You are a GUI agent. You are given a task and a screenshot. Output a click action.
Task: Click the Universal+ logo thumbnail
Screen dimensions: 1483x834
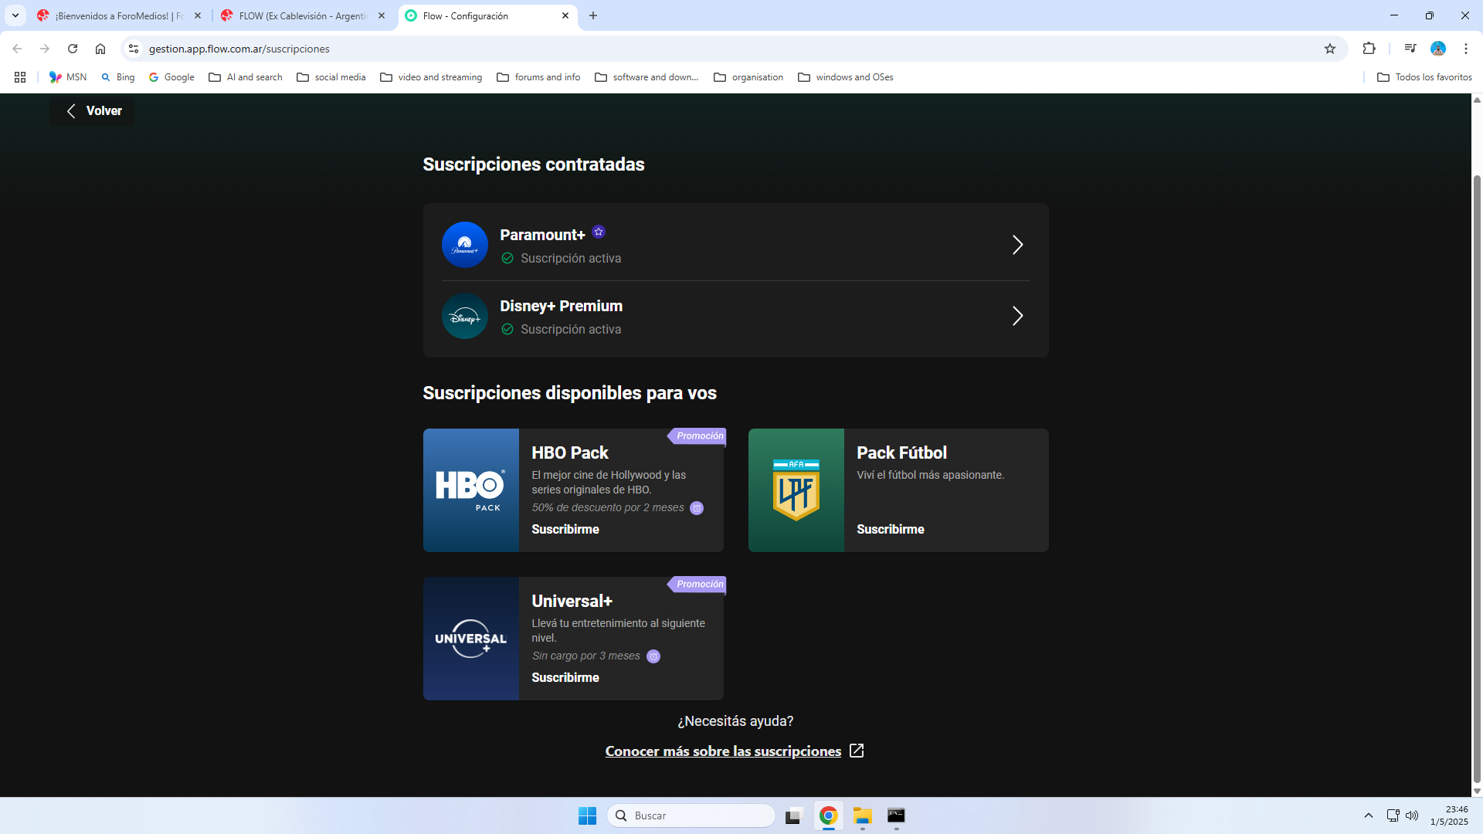(x=471, y=639)
